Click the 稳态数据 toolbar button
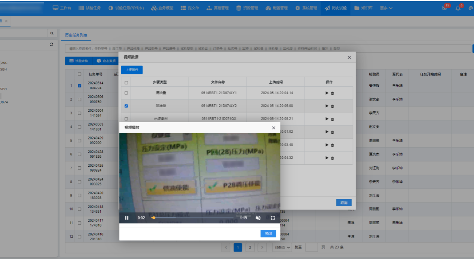Screen dimensions: 474x259 coord(106,61)
